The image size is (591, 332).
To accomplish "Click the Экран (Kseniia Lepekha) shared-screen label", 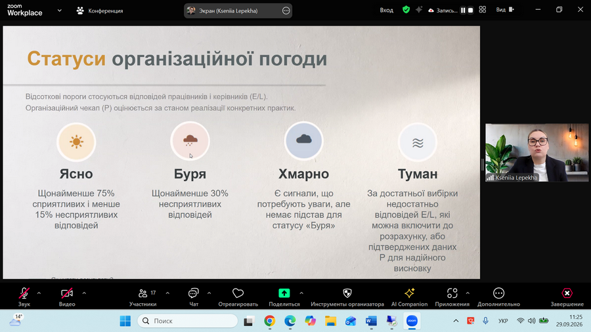I will (229, 10).
